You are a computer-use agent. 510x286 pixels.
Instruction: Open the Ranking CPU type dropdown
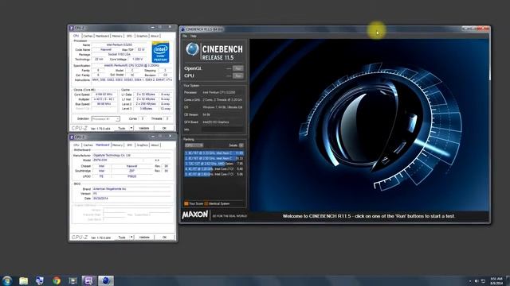(x=194, y=145)
